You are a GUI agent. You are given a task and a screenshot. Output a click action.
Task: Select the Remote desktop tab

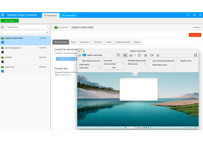(x=61, y=42)
